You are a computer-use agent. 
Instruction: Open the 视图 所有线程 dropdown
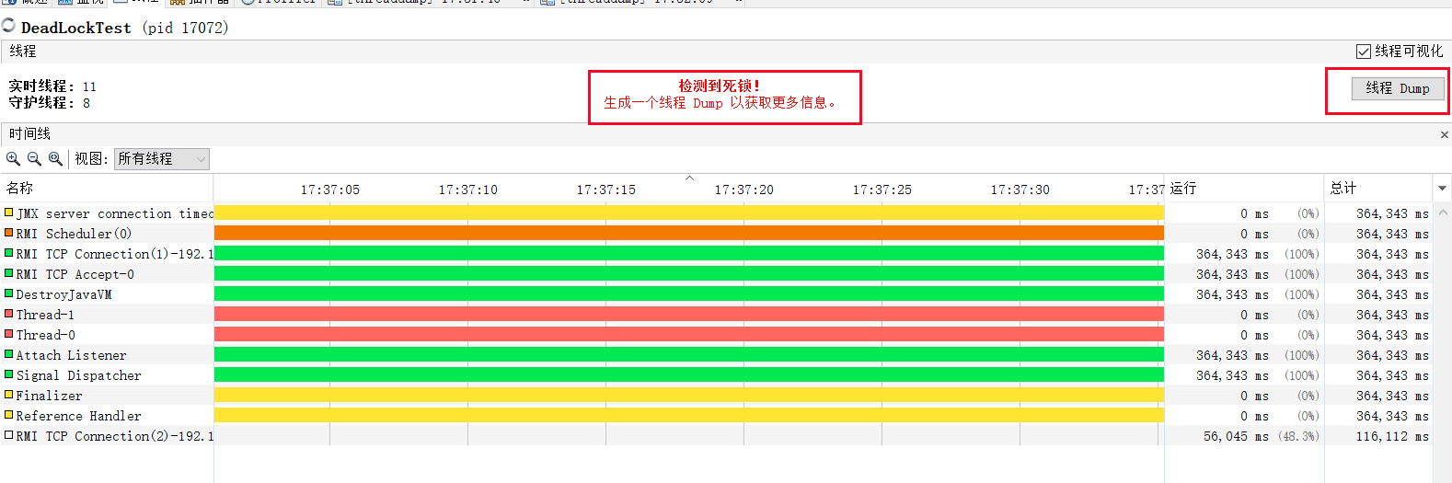pyautogui.click(x=162, y=159)
